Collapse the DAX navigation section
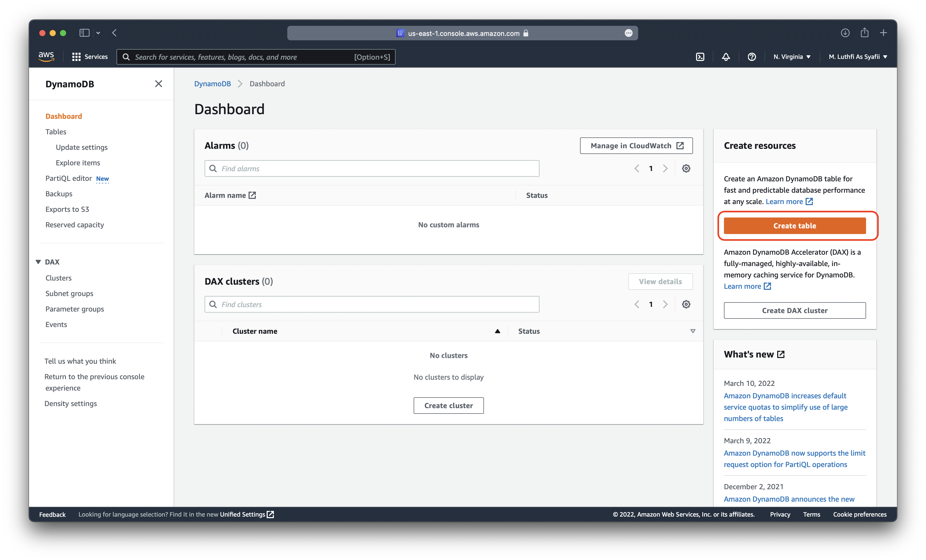Viewport: 926px width, 560px height. click(38, 262)
